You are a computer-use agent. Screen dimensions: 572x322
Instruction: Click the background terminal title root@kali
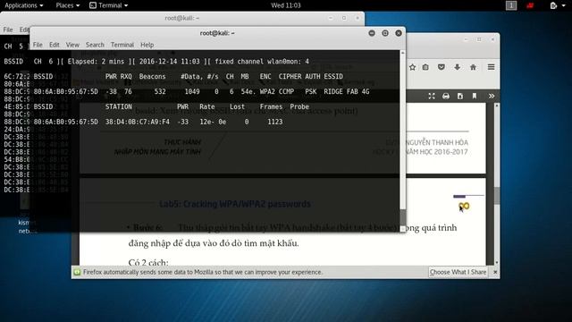pos(182,18)
